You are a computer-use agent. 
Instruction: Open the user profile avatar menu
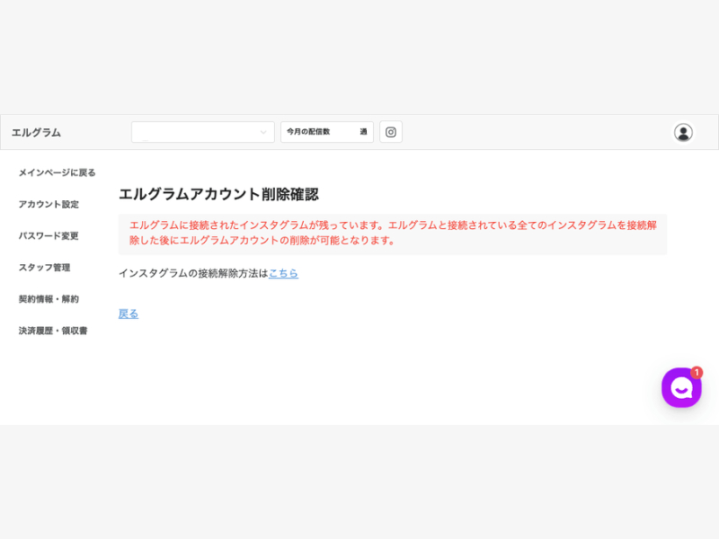click(683, 132)
